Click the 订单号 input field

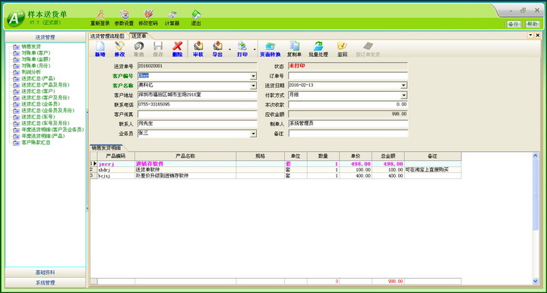tap(348, 76)
